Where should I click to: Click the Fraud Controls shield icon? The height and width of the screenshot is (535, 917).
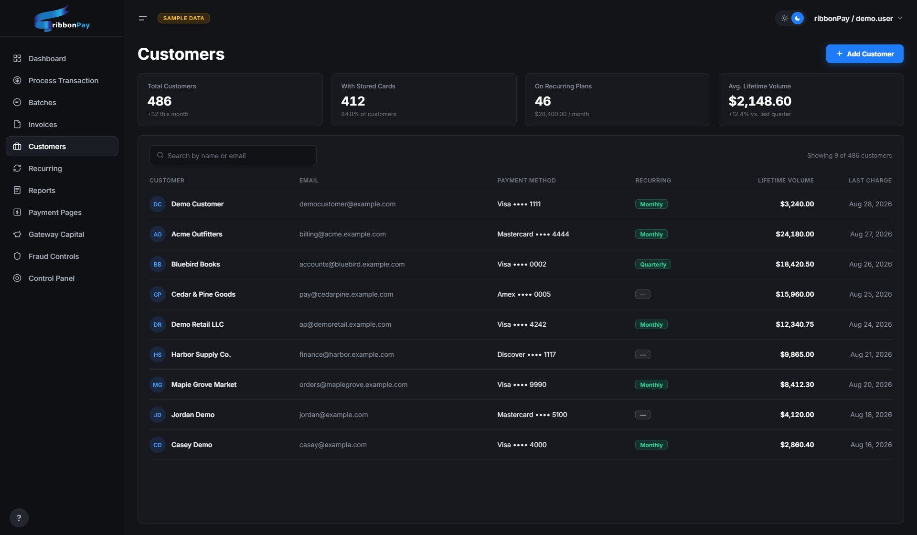click(x=17, y=256)
